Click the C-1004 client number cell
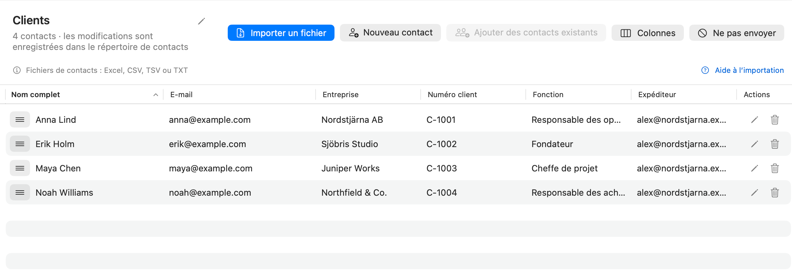Screen dimensions: 792x280 [x=442, y=193]
